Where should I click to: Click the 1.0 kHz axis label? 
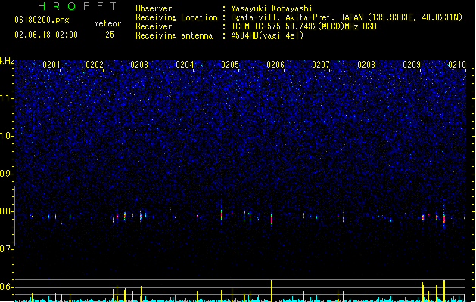click(7, 136)
